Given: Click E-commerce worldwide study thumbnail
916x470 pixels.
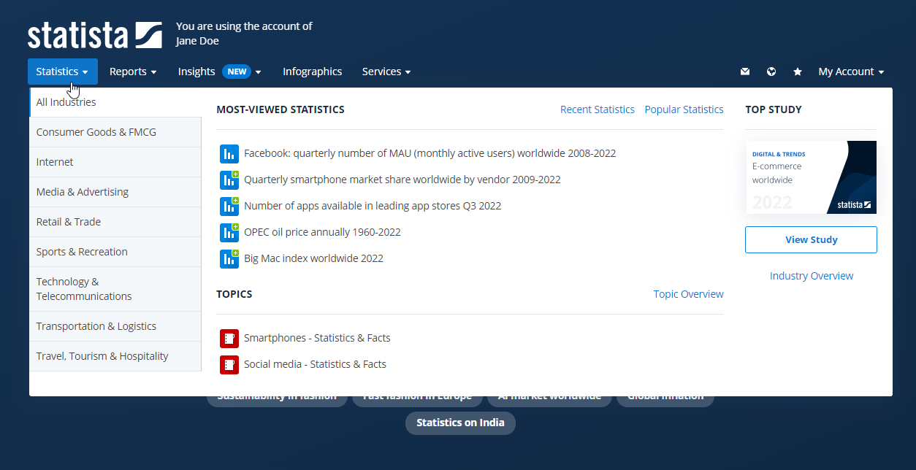Looking at the screenshot, I should coord(812,177).
